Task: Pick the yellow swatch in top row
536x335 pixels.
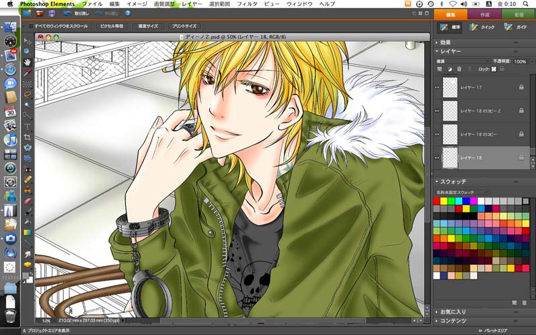Action: 444,201
